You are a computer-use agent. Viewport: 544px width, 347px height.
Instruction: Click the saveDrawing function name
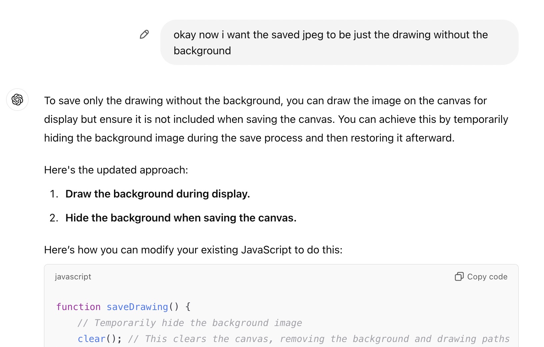pyautogui.click(x=137, y=307)
